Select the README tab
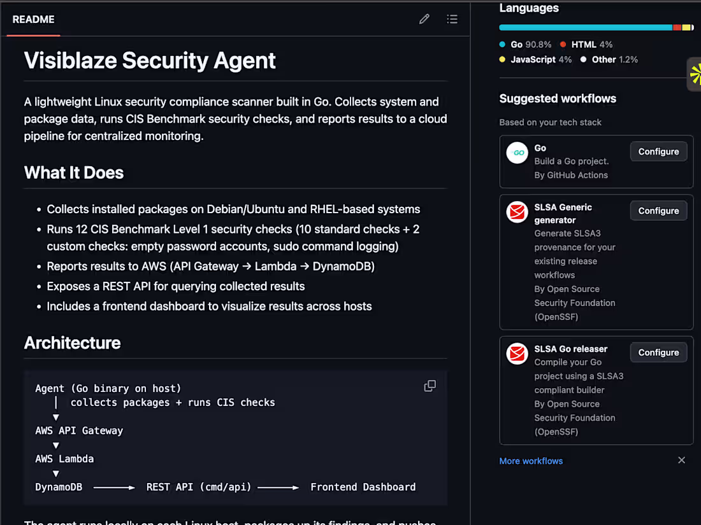The image size is (701, 525). (x=34, y=20)
